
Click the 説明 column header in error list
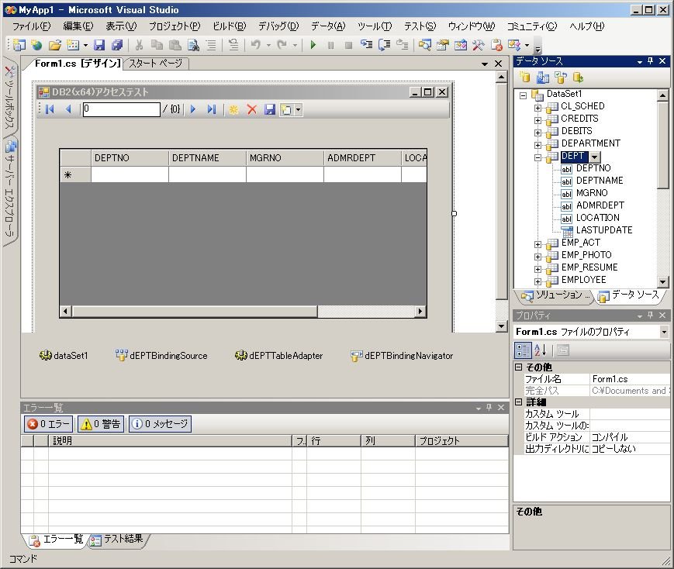click(170, 440)
